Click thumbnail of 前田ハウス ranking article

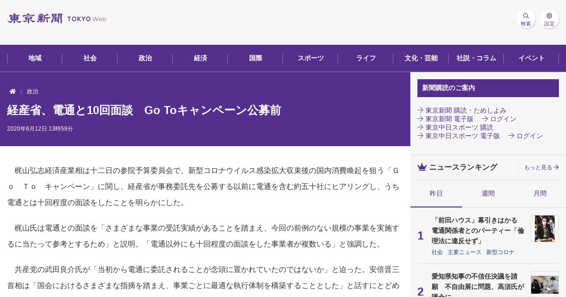(x=545, y=229)
